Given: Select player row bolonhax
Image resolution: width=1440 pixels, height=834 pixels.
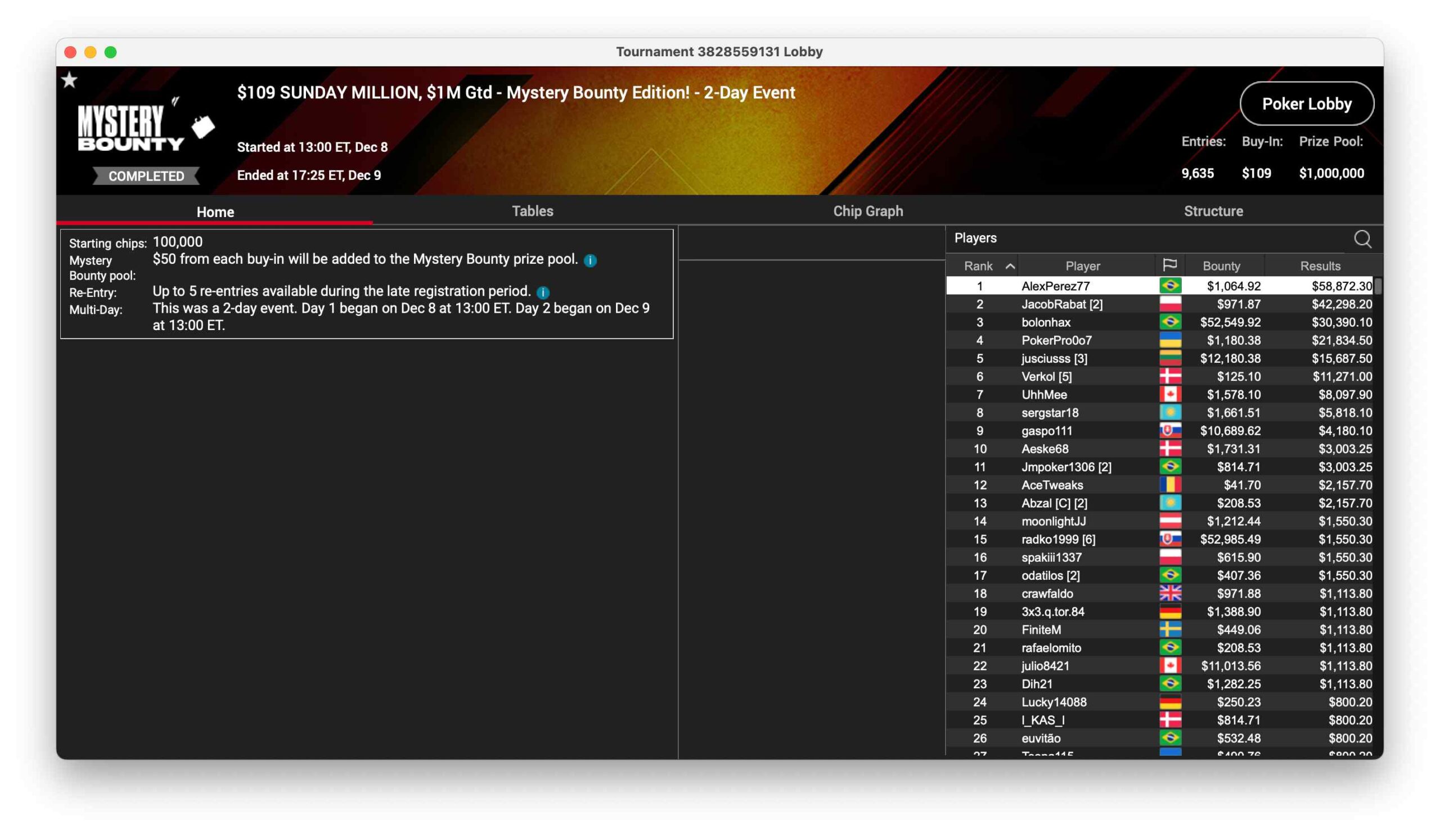Looking at the screenshot, I should pyautogui.click(x=1046, y=322).
